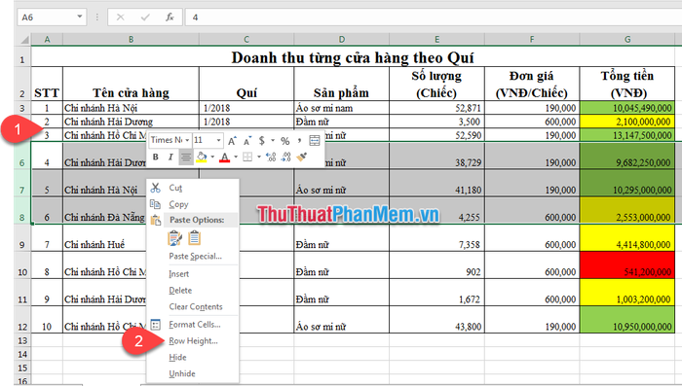This screenshot has height=386, width=682.
Task: Click Increase Decimal icon
Action: coord(271,157)
